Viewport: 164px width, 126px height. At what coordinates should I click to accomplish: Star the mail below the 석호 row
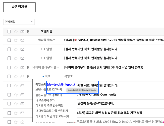(x=16, y=86)
